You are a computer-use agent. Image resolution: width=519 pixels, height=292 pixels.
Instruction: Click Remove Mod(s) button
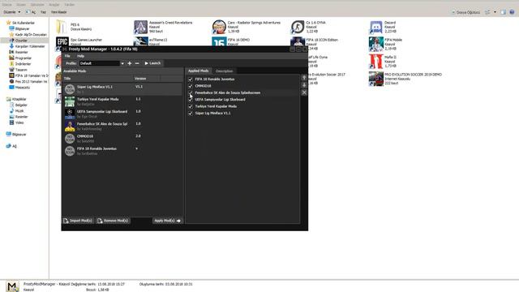[113, 221]
